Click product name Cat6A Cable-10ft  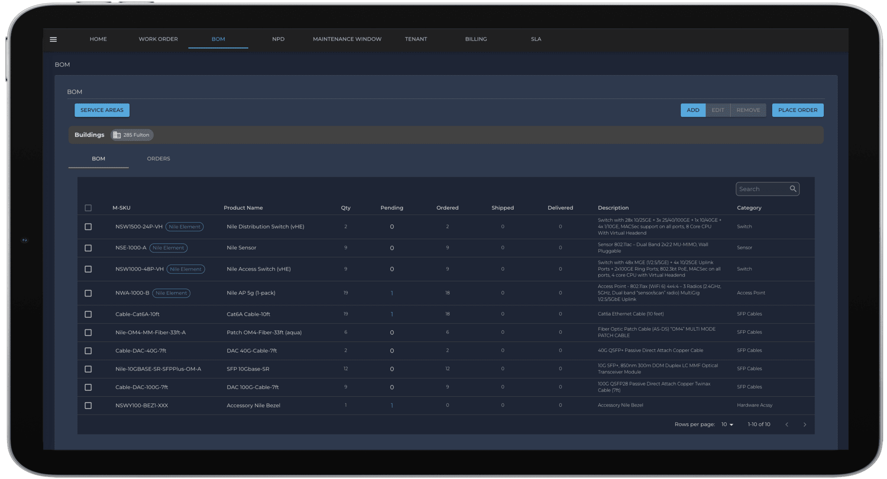tap(249, 314)
